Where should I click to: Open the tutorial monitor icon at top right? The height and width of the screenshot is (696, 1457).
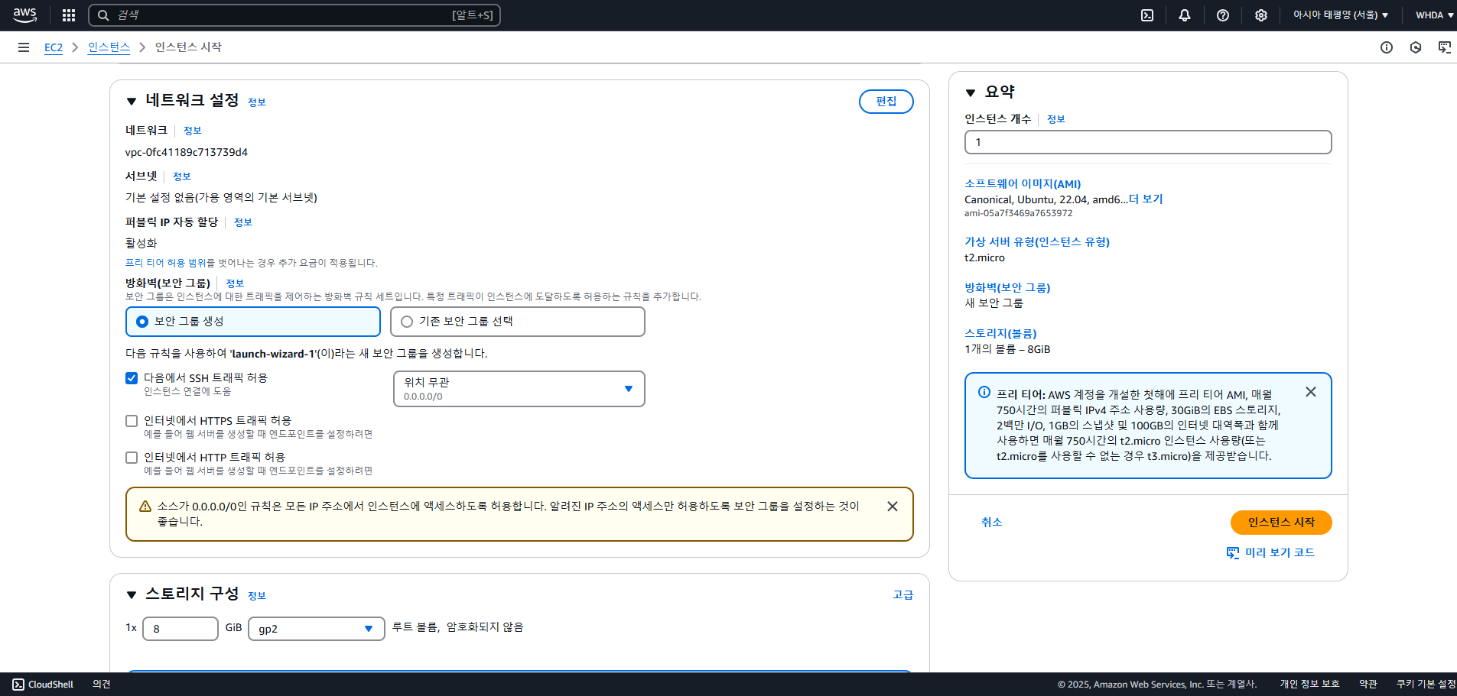pos(1445,47)
